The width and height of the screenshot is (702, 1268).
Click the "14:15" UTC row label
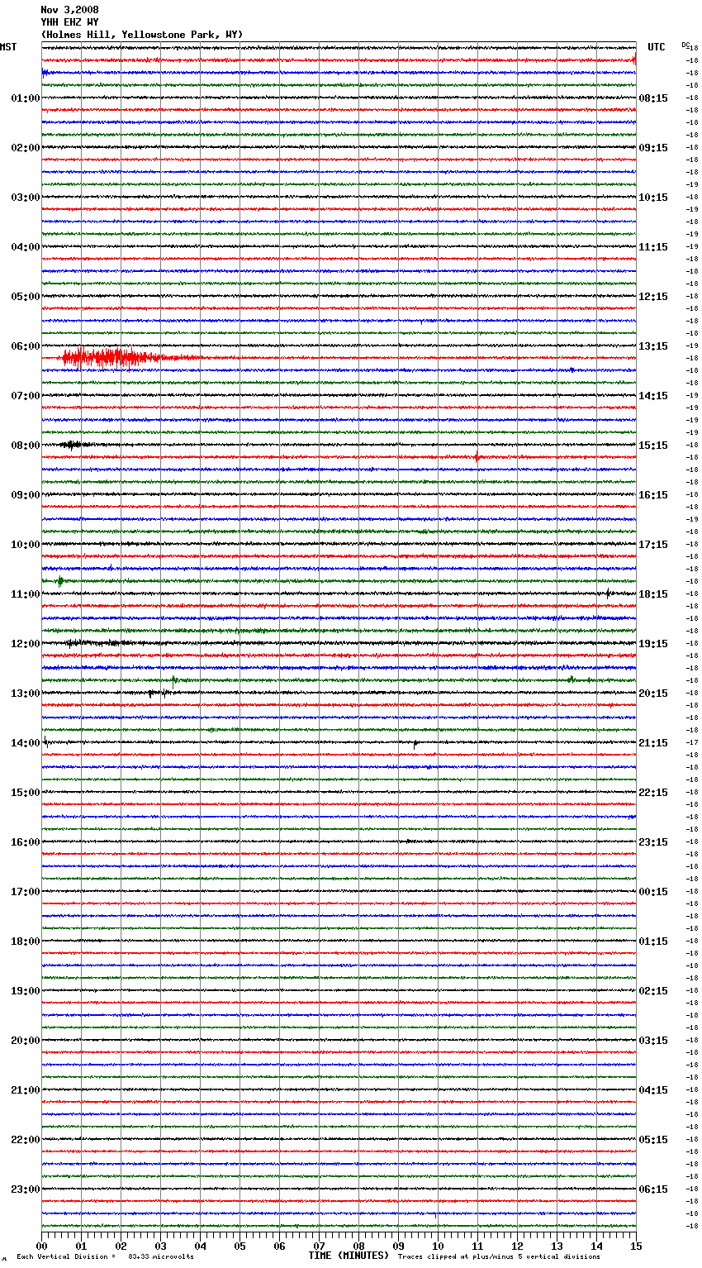coord(653,396)
